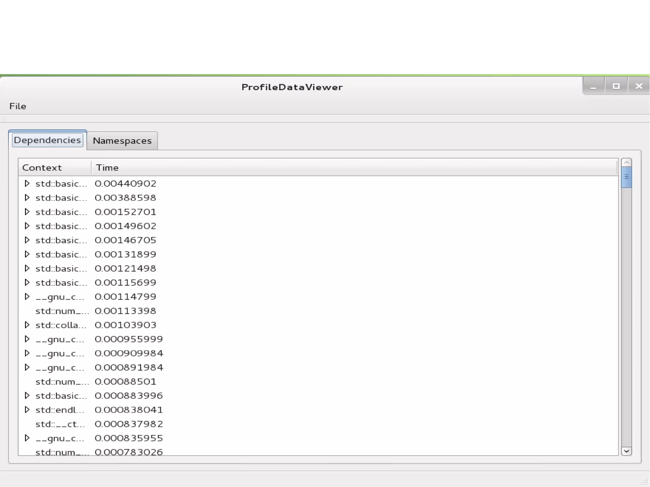Expand the row with time 0.00388598
The width and height of the screenshot is (650, 487).
point(27,198)
